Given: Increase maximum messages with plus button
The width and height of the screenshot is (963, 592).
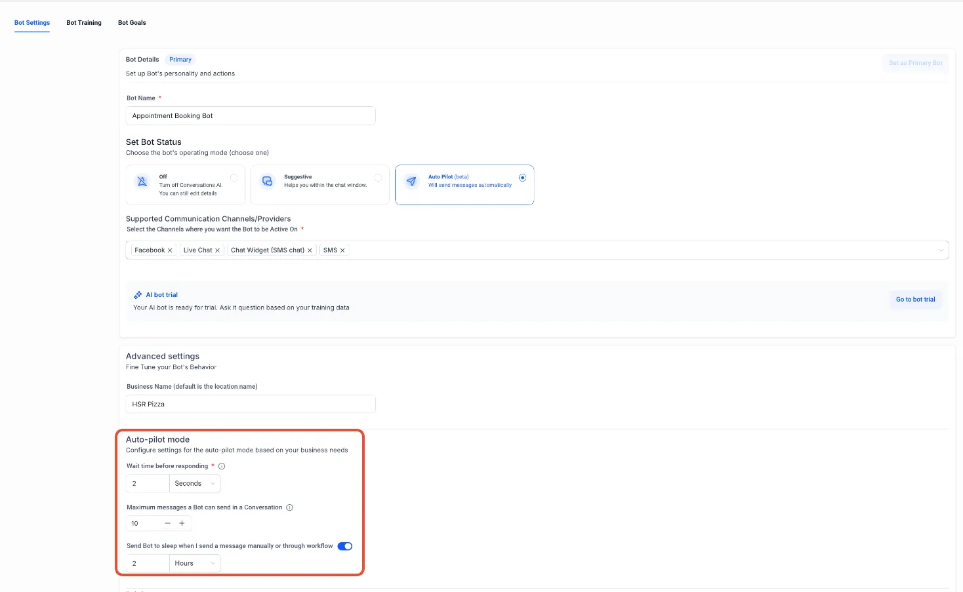Looking at the screenshot, I should click(182, 523).
